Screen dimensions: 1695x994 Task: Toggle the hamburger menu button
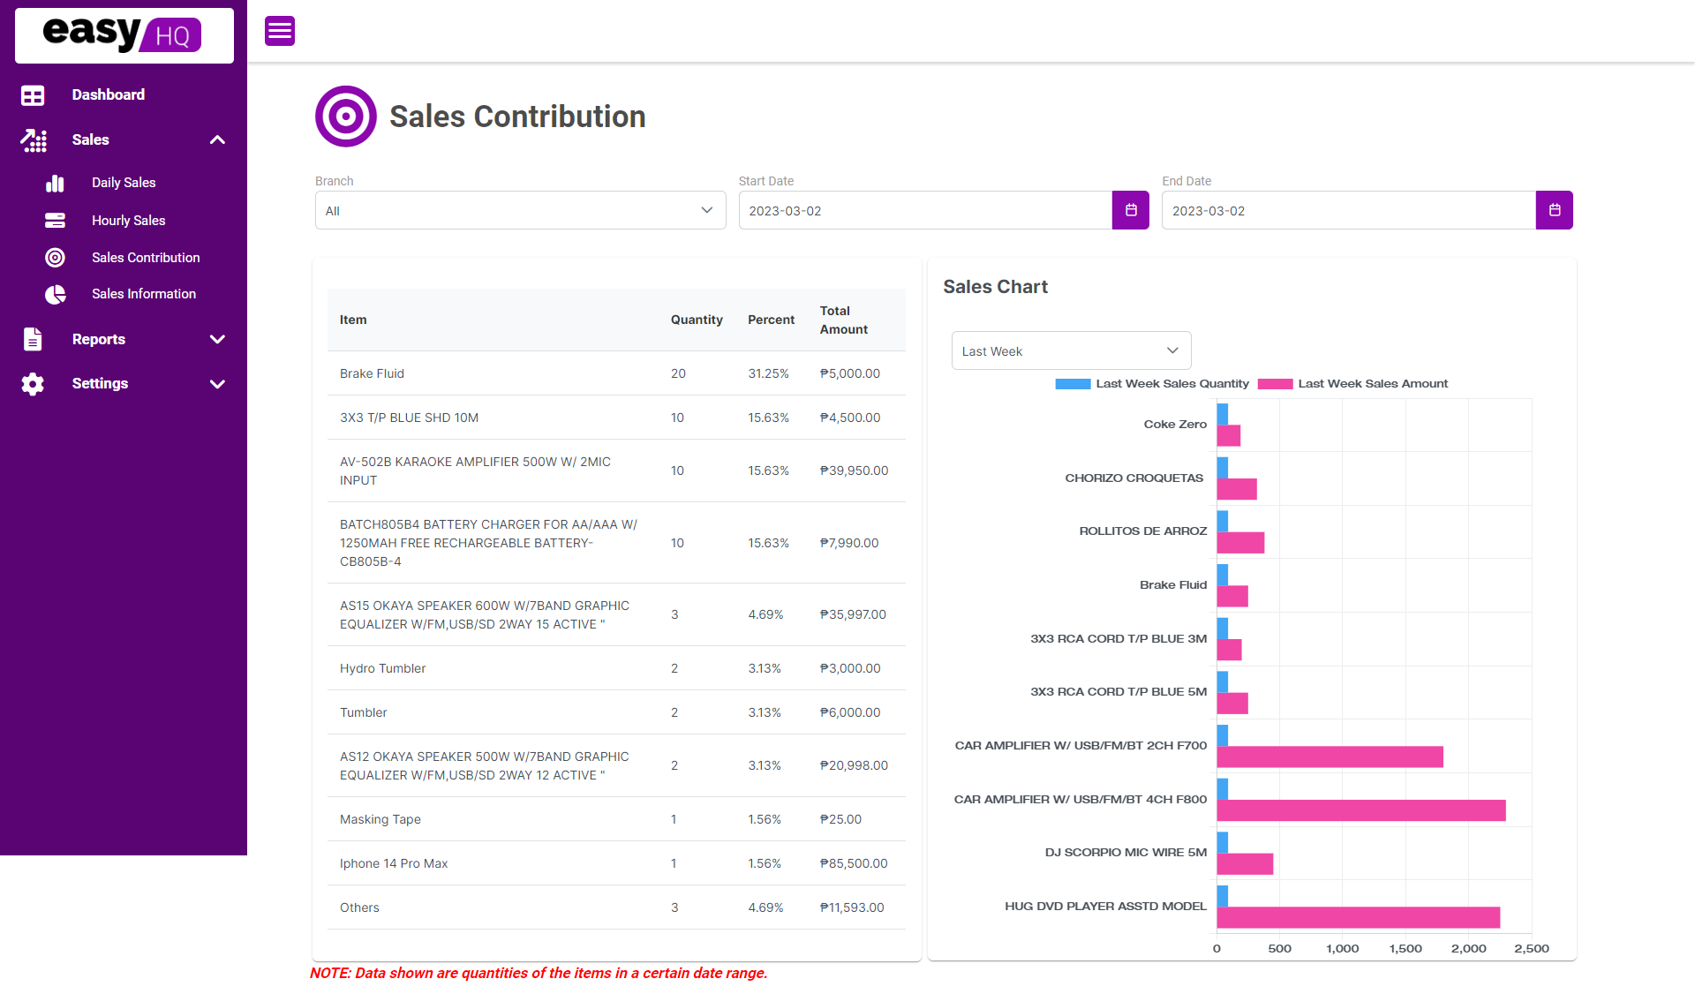(280, 31)
